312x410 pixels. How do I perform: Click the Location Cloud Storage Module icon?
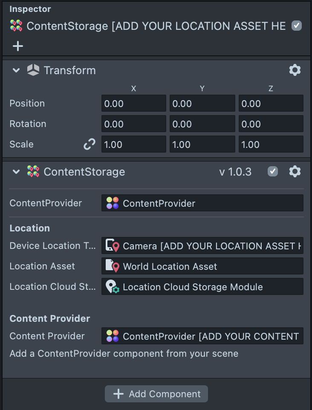(x=112, y=287)
